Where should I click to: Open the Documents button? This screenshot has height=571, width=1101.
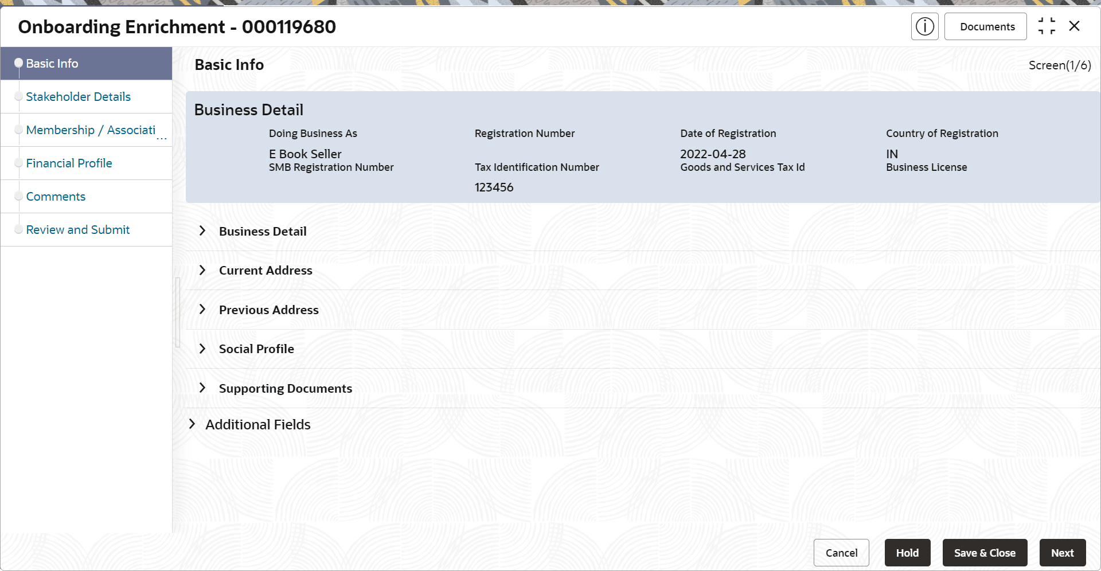click(985, 26)
